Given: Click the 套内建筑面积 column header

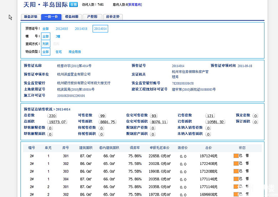Looking at the screenshot, I should tap(109, 148).
